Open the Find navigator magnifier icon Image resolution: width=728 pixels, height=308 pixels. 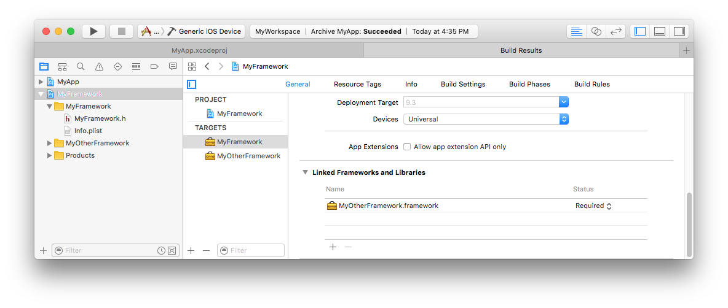(81, 66)
